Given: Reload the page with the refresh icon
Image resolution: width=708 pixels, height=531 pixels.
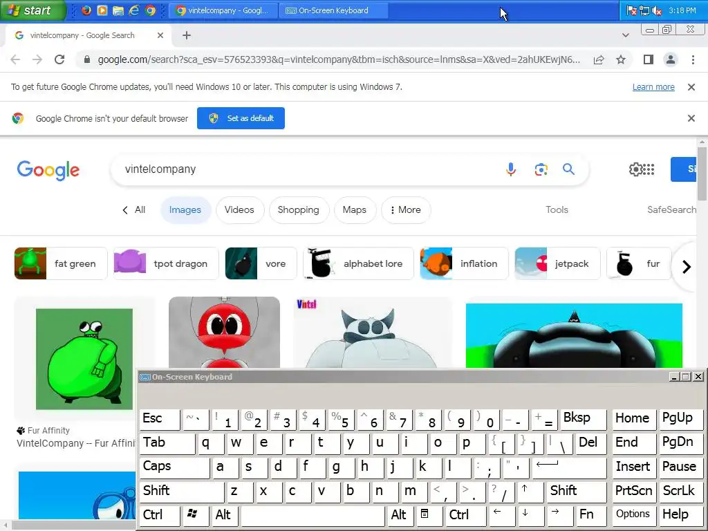Looking at the screenshot, I should point(59,59).
